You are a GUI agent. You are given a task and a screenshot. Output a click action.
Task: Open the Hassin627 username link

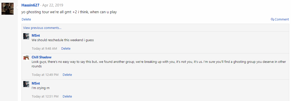pyautogui.click(x=30, y=5)
